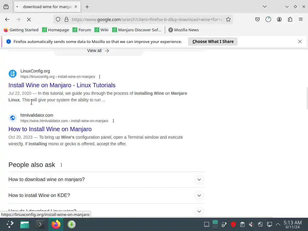The width and height of the screenshot is (308, 231).
Task: Click the show desktop tray icon
Action: [x=206, y=224]
